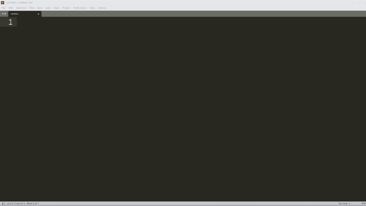Open the Preferences menu

(x=80, y=8)
